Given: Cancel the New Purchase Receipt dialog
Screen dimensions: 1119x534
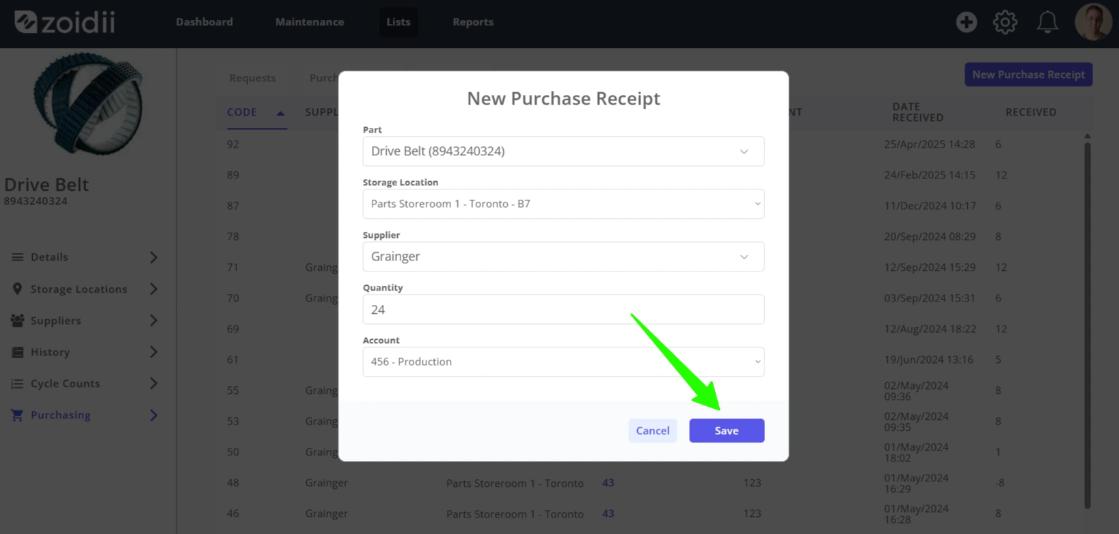Looking at the screenshot, I should coord(653,431).
